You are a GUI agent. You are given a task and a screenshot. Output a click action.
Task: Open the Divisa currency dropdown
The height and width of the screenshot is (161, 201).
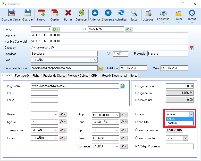coord(56,115)
